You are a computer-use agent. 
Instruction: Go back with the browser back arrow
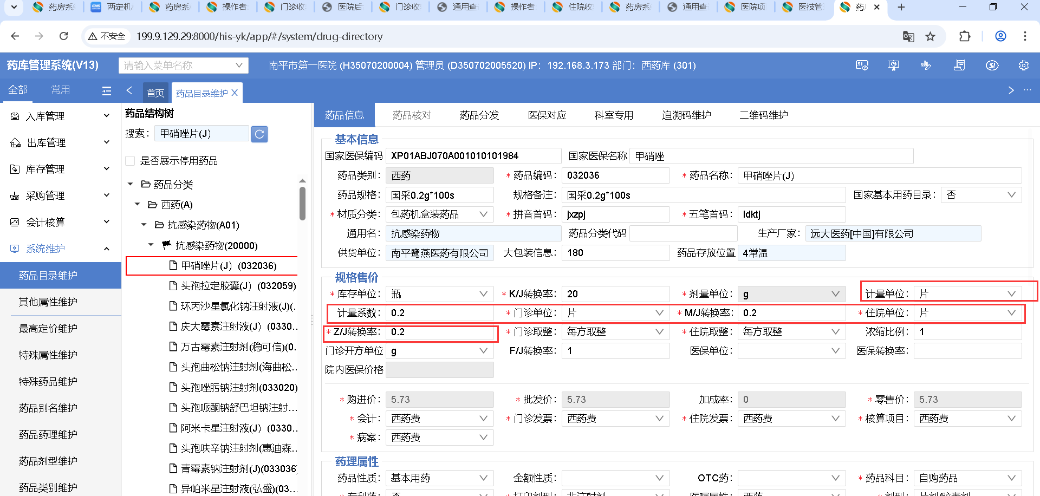tap(15, 36)
